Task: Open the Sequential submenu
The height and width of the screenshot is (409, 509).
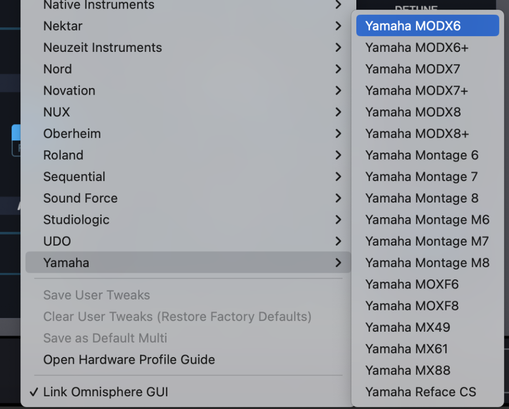Action: pos(74,177)
